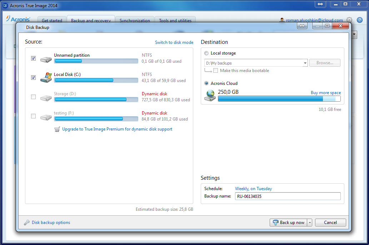
Task: Click the Acronis Cloud 250,0 GB usage bar
Action: [279, 99]
